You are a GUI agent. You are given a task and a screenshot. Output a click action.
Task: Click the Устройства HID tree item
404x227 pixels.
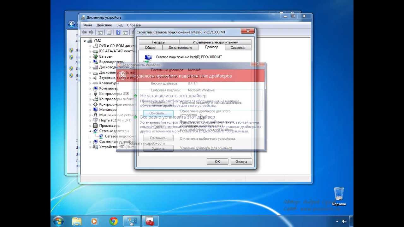pos(117,147)
